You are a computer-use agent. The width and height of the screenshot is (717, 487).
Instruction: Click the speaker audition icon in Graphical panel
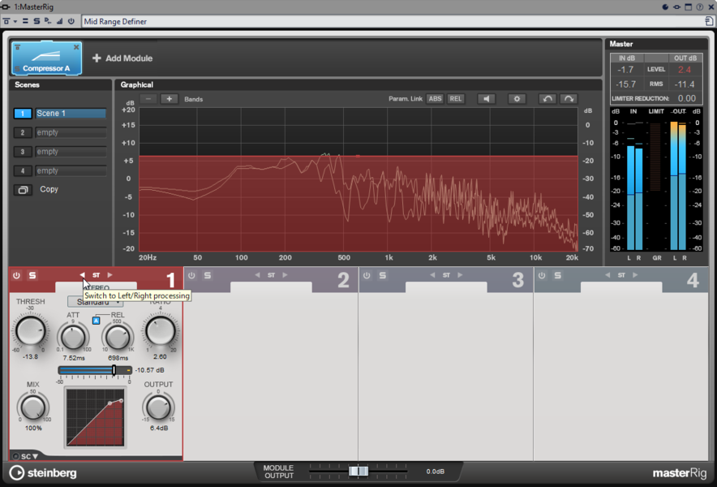pyautogui.click(x=486, y=99)
